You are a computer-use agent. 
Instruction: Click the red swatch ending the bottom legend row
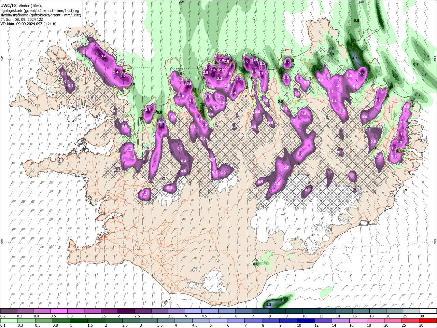pyautogui.click(x=428, y=320)
